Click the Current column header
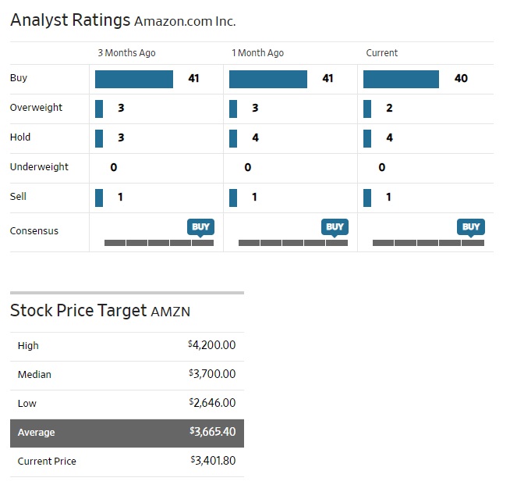 (x=381, y=53)
